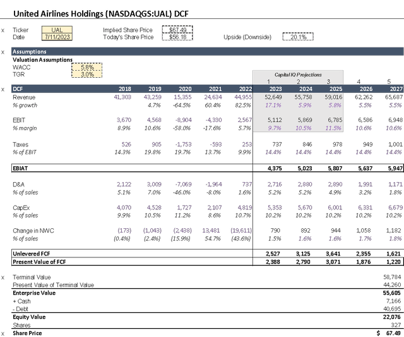Click the Cash amount 7,166
404x337 pixels.
(x=393, y=301)
